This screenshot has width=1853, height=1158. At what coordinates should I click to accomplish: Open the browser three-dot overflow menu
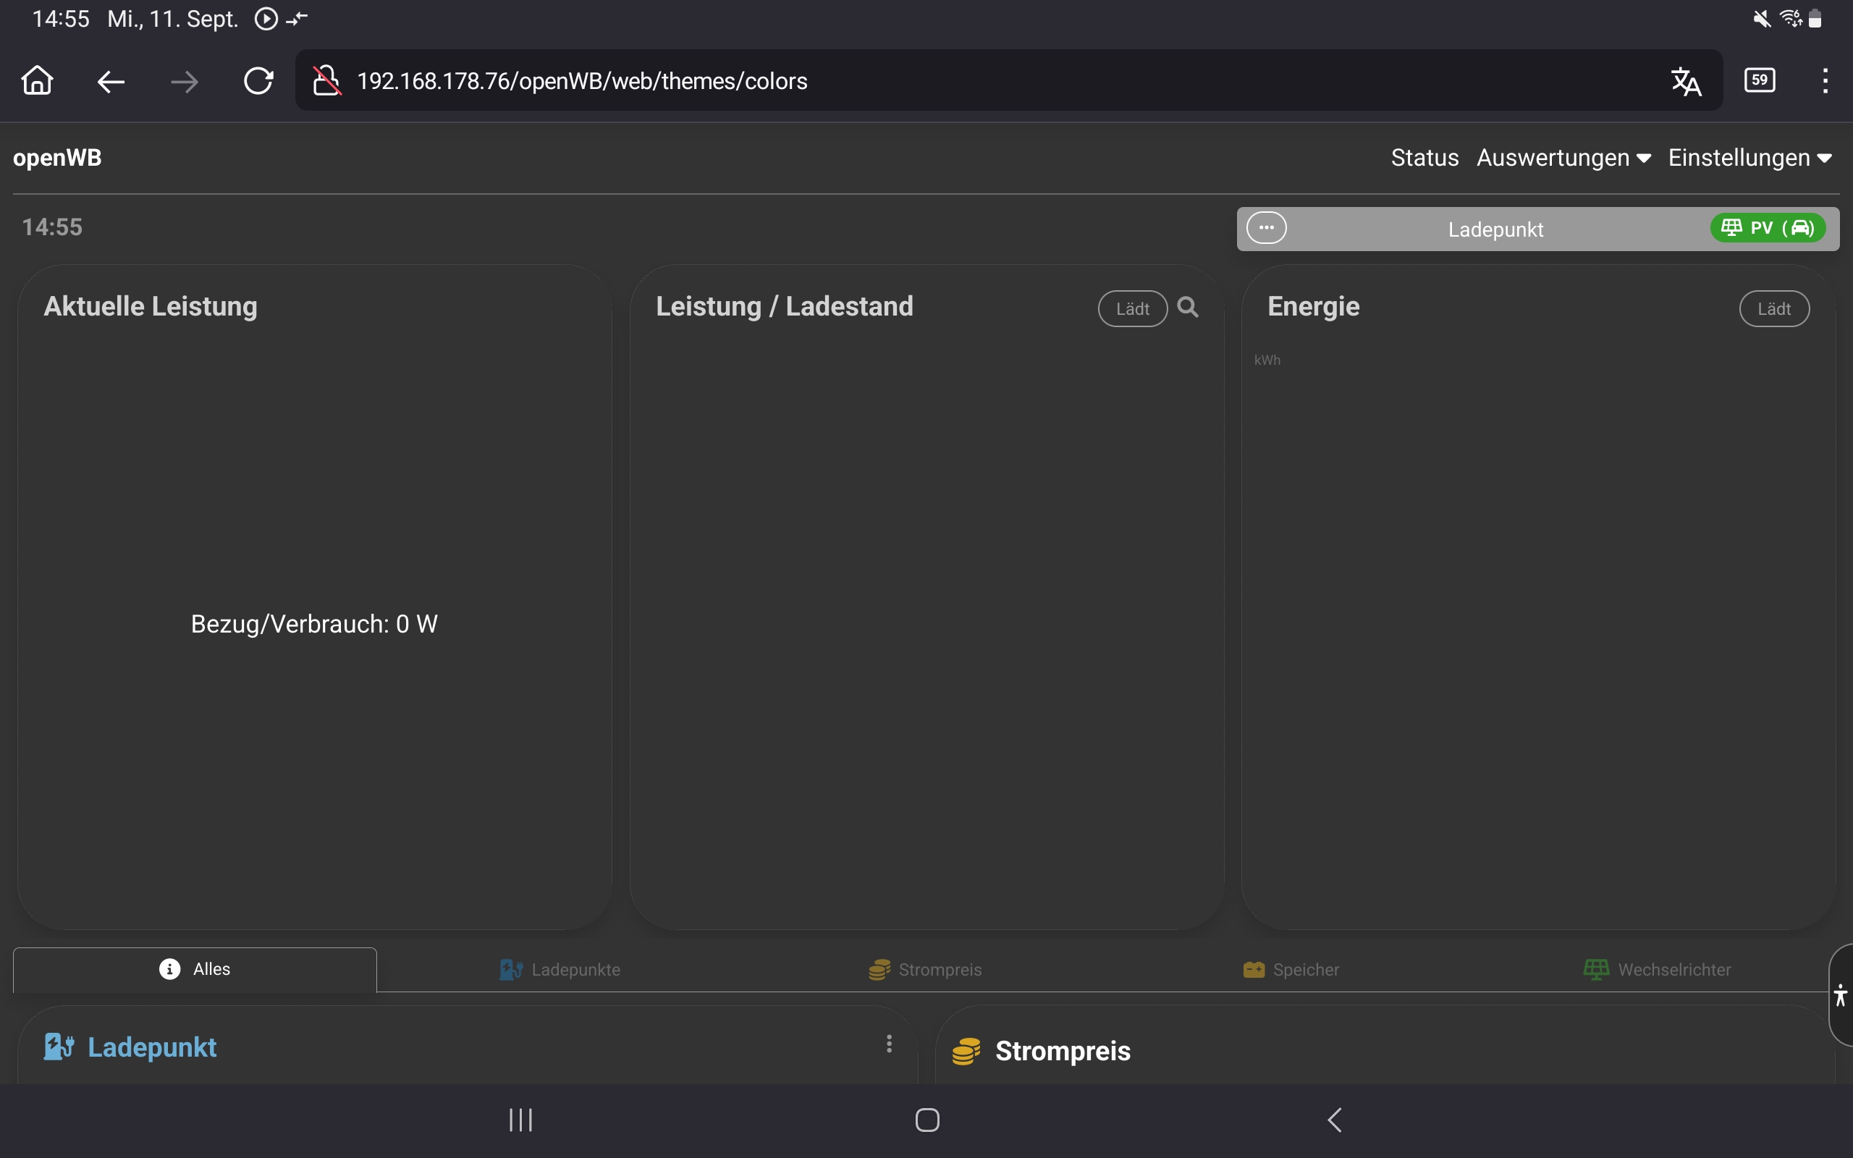tap(1825, 80)
